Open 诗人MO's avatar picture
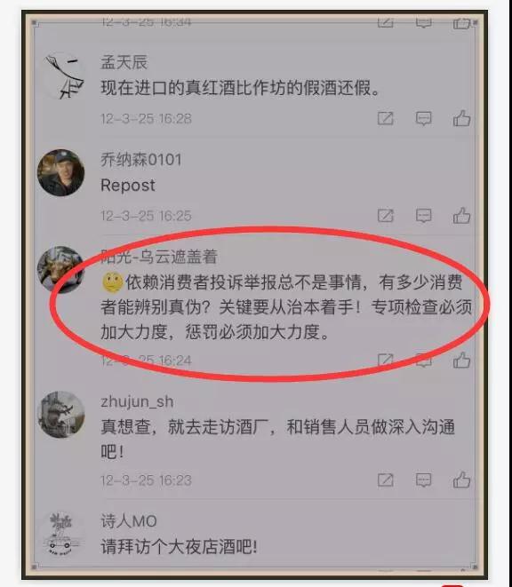The image size is (512, 587). click(x=61, y=534)
